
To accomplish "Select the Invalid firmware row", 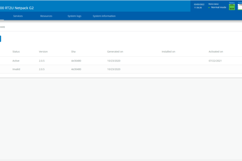I will pyautogui.click(x=121, y=69).
